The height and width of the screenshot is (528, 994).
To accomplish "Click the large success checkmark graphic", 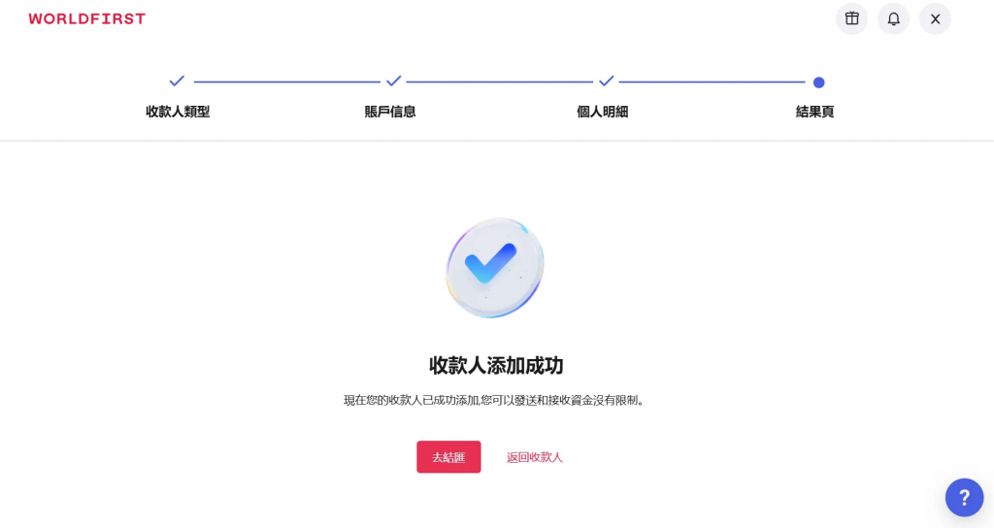I will point(495,268).
